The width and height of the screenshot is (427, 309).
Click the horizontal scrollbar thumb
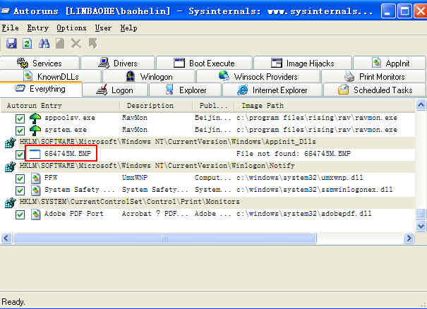click(165, 238)
